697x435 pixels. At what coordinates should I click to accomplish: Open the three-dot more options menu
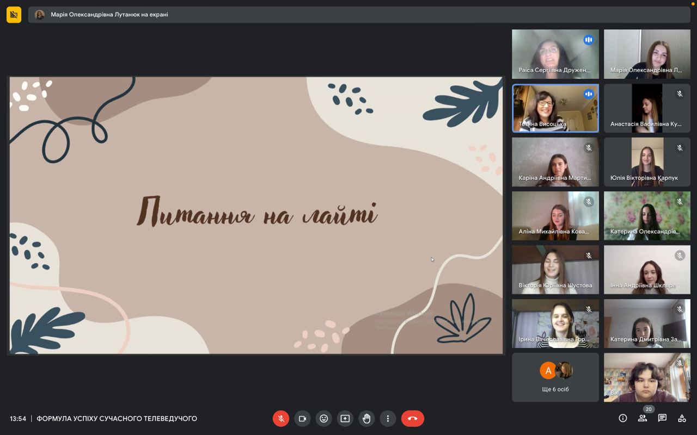[388, 419]
